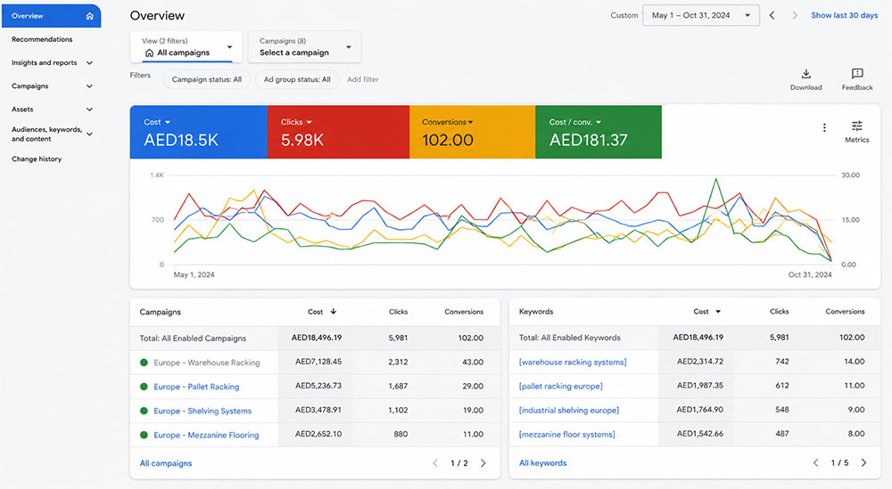This screenshot has height=489, width=892.
Task: Sort campaigns by Cost arrow
Action: coord(334,311)
